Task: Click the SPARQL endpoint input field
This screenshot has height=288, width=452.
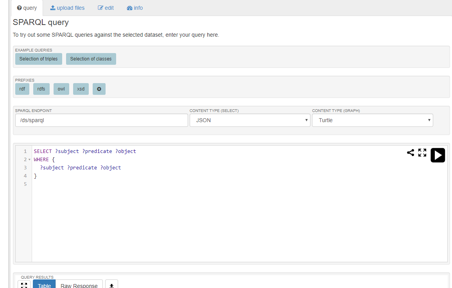Action: coord(101,120)
